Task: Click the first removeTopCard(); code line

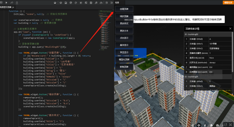Action: [33, 98]
